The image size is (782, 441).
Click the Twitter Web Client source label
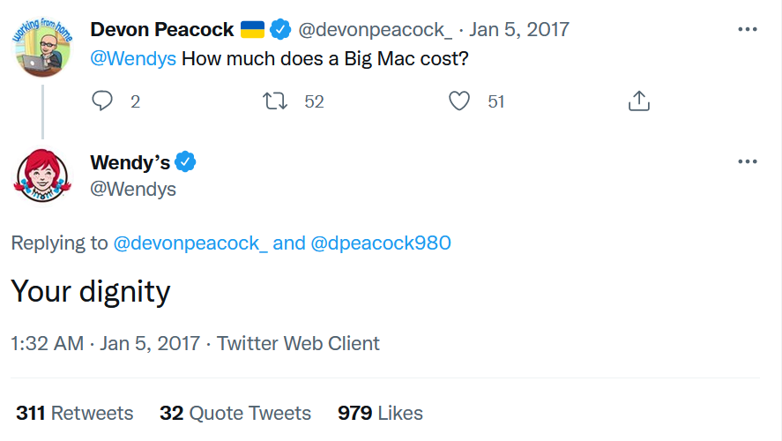(x=299, y=343)
